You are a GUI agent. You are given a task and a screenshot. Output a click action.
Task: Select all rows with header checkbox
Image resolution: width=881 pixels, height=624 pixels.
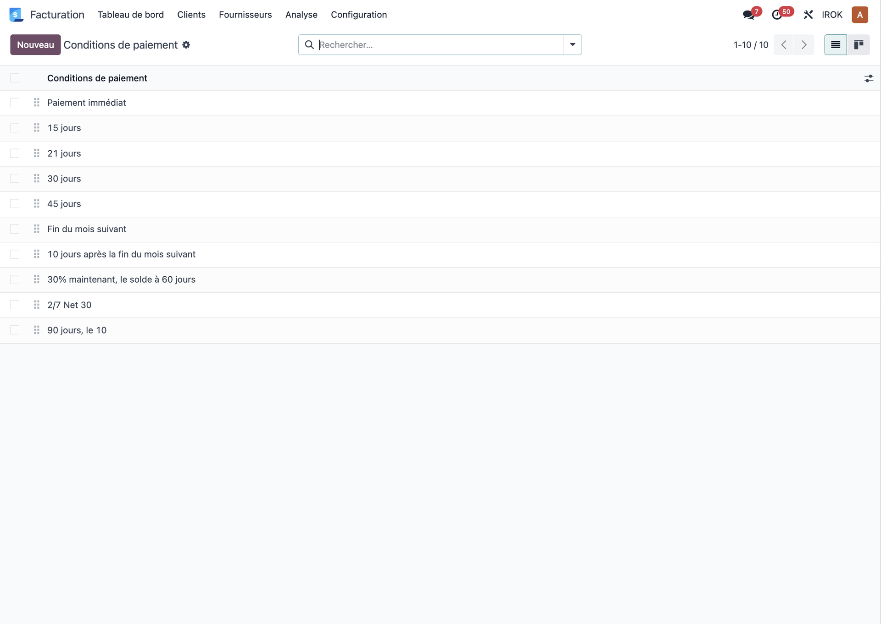tap(15, 78)
